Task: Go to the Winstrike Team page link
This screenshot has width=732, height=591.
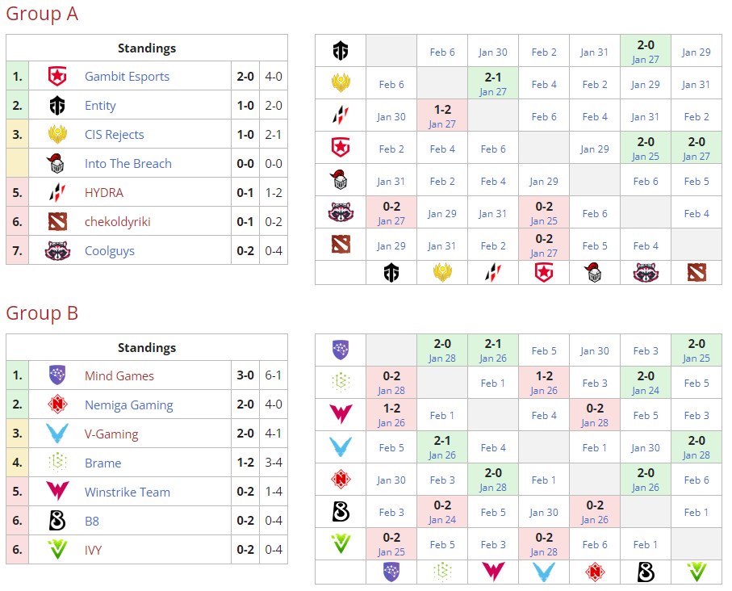Action: pos(127,492)
